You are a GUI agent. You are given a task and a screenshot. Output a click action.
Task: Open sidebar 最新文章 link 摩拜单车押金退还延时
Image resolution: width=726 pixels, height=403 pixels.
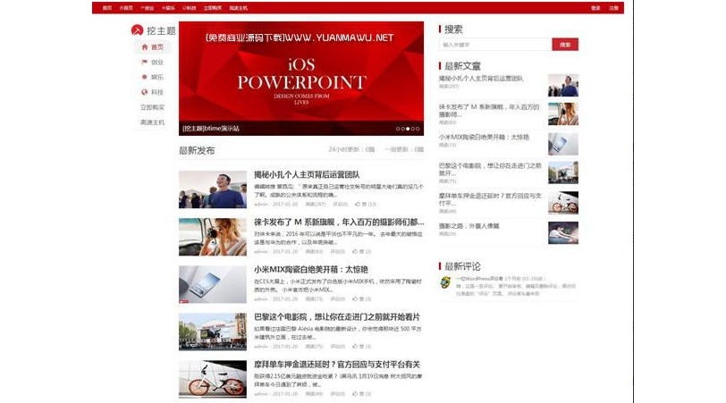[x=490, y=199]
